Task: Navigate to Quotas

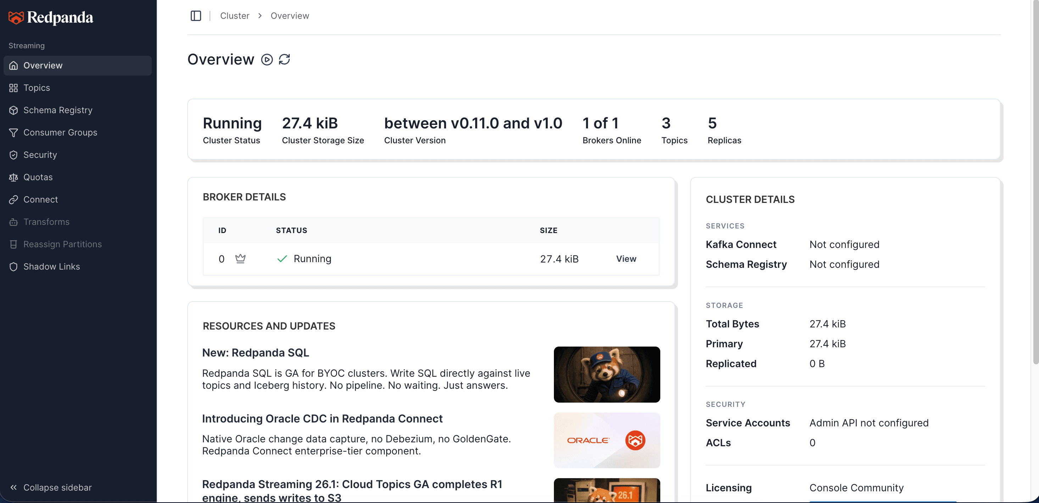Action: (x=77, y=177)
